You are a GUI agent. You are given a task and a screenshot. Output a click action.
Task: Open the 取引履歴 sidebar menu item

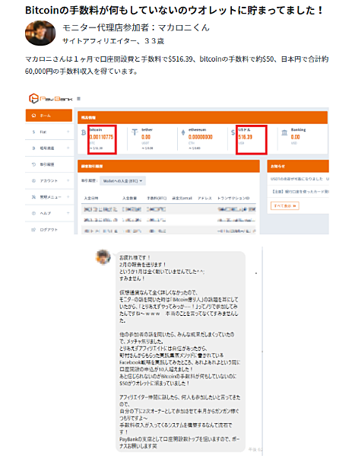coord(49,164)
